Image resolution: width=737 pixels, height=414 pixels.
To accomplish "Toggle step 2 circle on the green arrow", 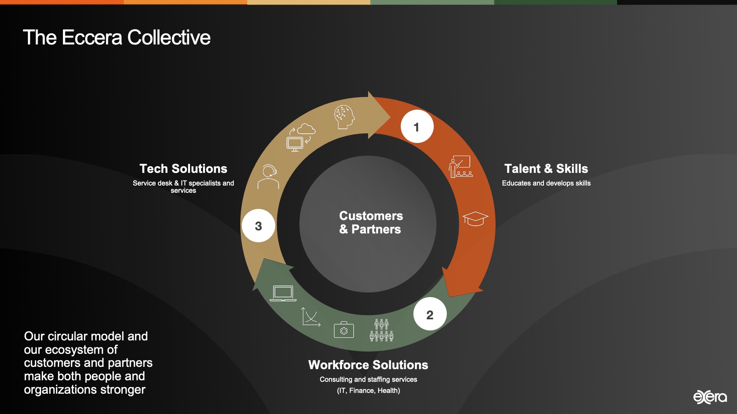I will coord(430,314).
